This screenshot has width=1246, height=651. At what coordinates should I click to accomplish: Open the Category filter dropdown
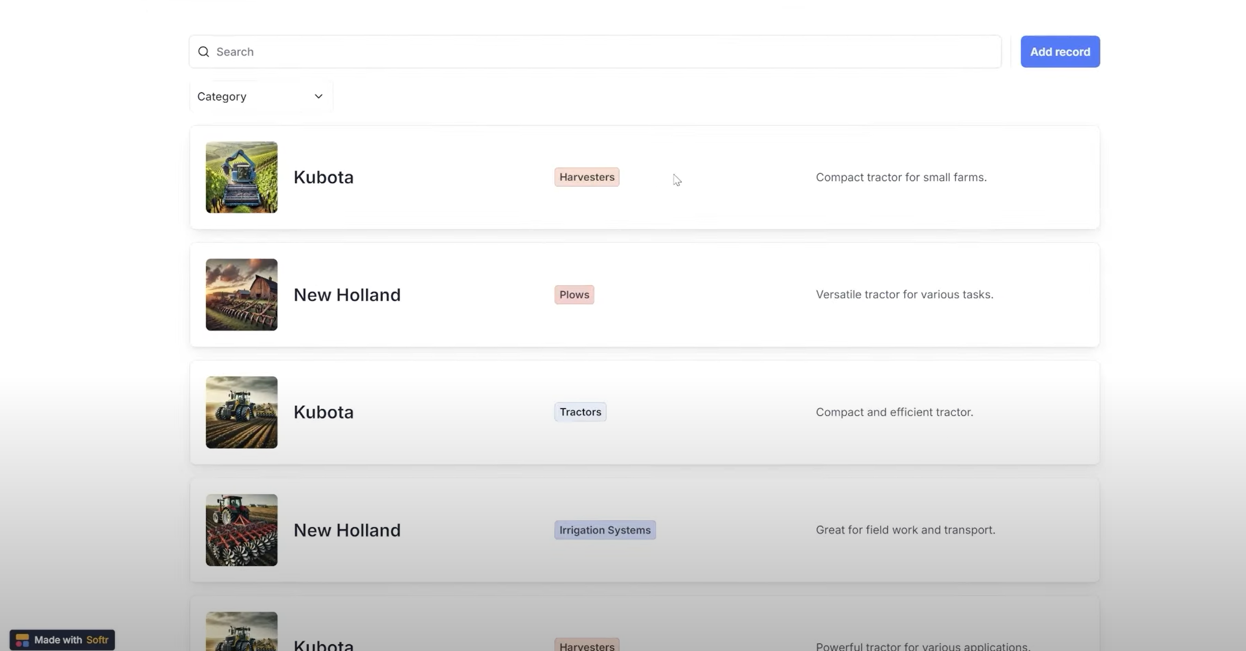pyautogui.click(x=261, y=97)
